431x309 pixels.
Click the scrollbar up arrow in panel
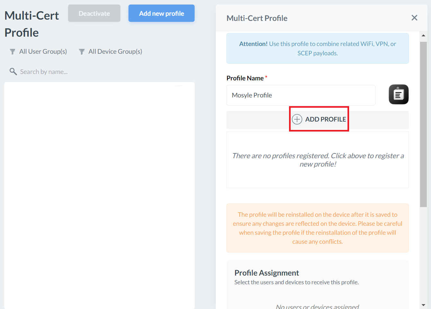(x=423, y=36)
